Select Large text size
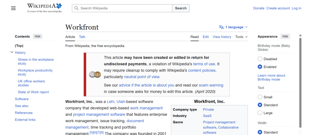 (x=260, y=113)
